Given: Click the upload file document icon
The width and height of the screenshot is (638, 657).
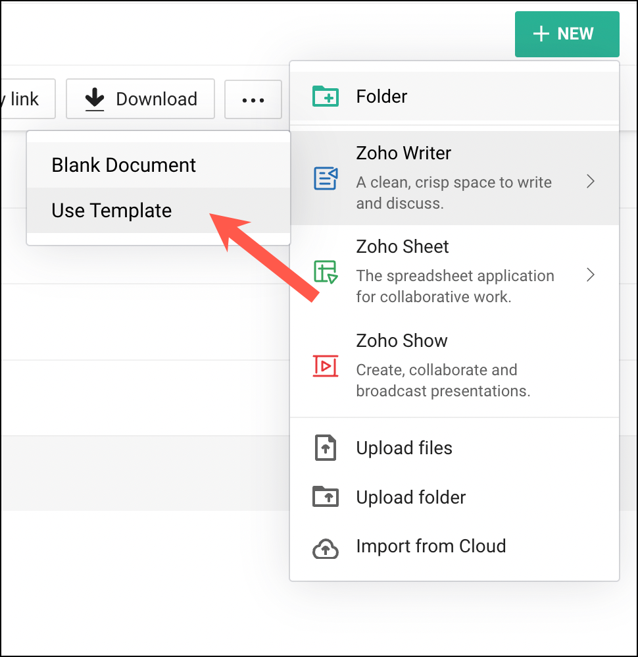Looking at the screenshot, I should (326, 448).
